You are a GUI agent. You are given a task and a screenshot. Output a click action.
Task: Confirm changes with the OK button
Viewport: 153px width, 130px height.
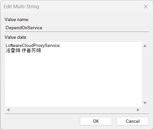pos(96,121)
